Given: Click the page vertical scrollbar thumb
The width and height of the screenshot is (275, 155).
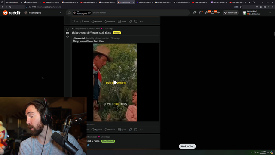Looking at the screenshot, I should [x=274, y=34].
